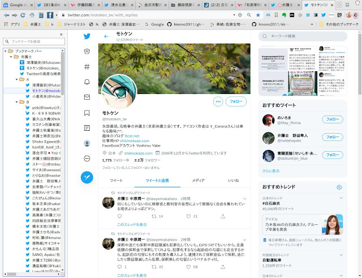Open the More circle menu in the sidebar
The height and width of the screenshot is (278, 362).
pos(87,159)
